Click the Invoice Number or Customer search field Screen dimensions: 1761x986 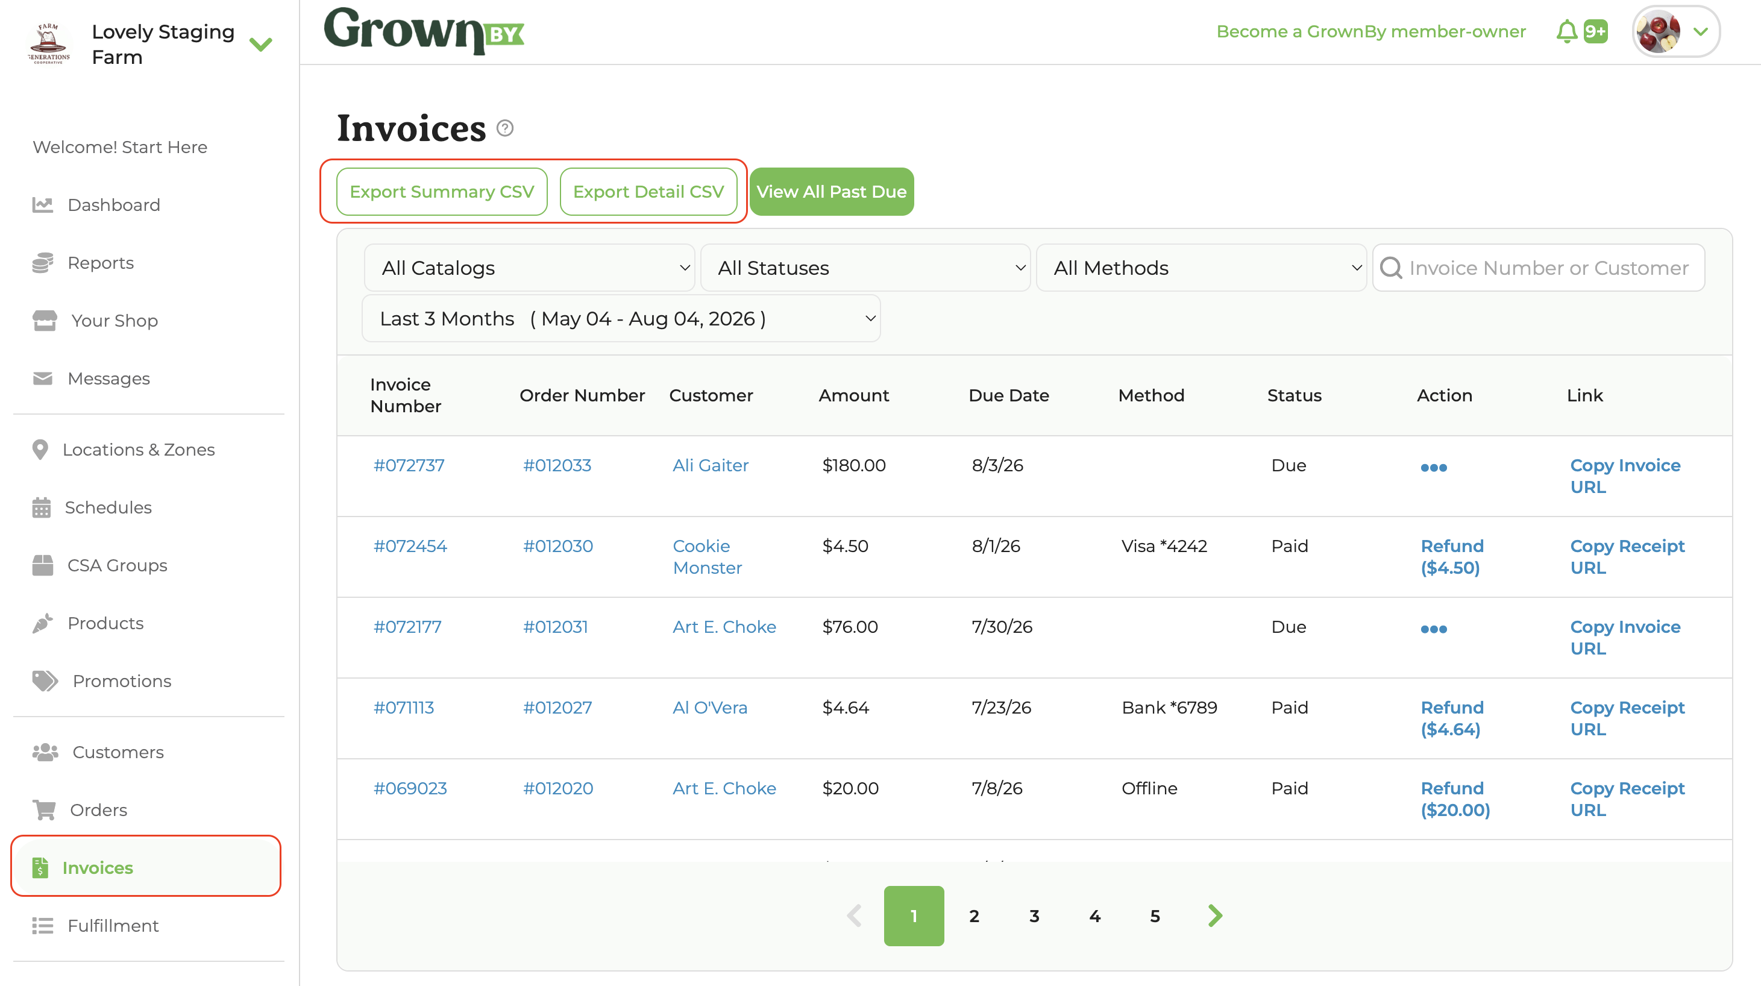1538,268
